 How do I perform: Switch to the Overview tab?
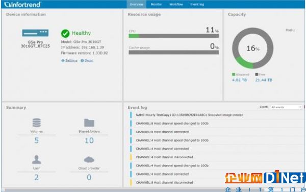click(136, 4)
